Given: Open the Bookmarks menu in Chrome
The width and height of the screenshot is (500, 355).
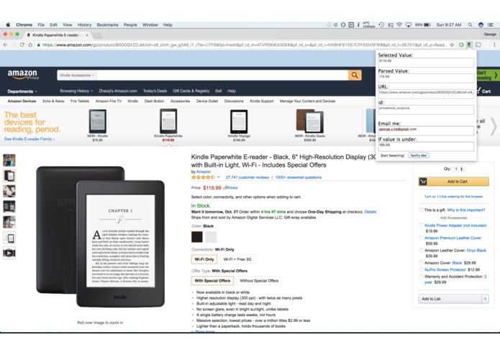Looking at the screenshot, I should click(x=107, y=25).
